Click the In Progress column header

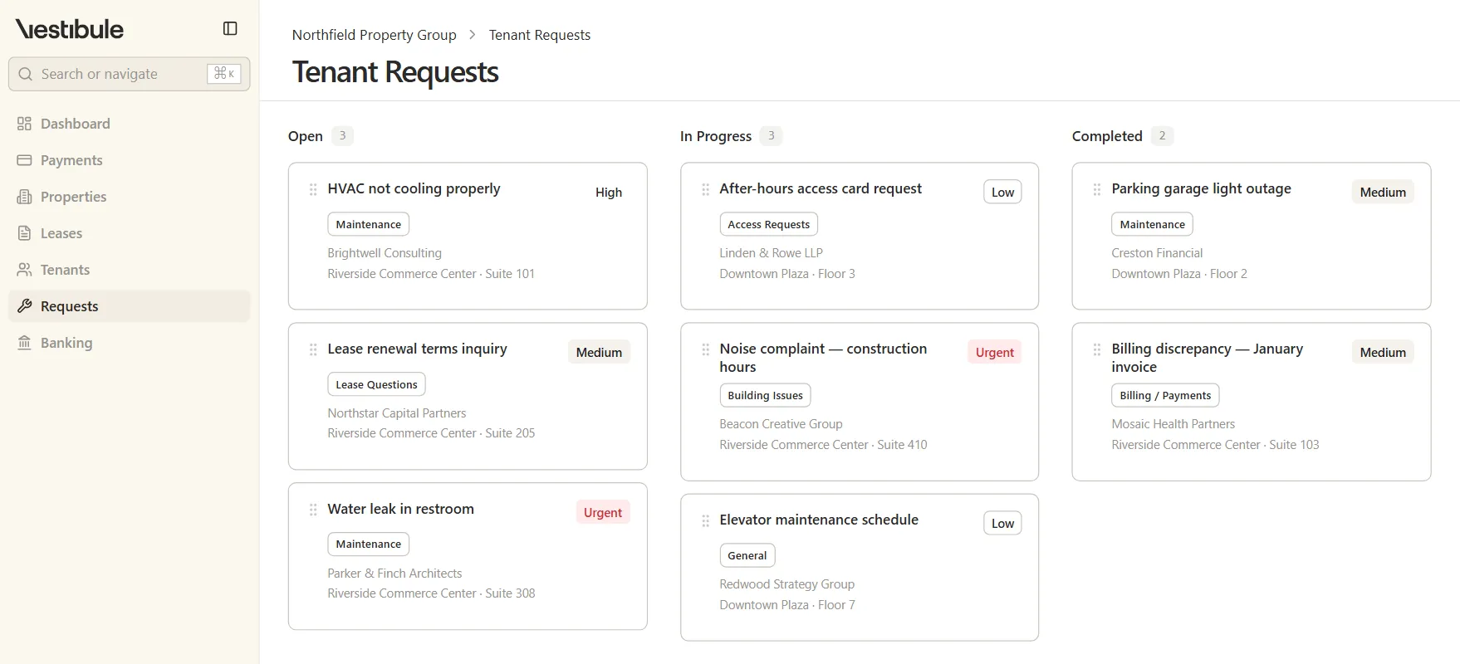716,136
